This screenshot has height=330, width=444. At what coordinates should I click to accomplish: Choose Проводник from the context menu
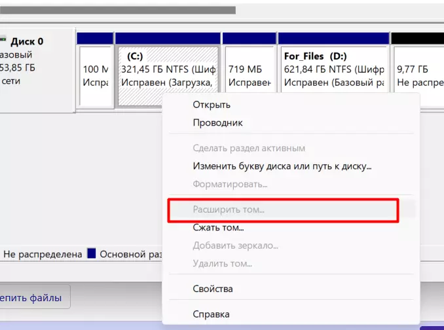pos(217,122)
